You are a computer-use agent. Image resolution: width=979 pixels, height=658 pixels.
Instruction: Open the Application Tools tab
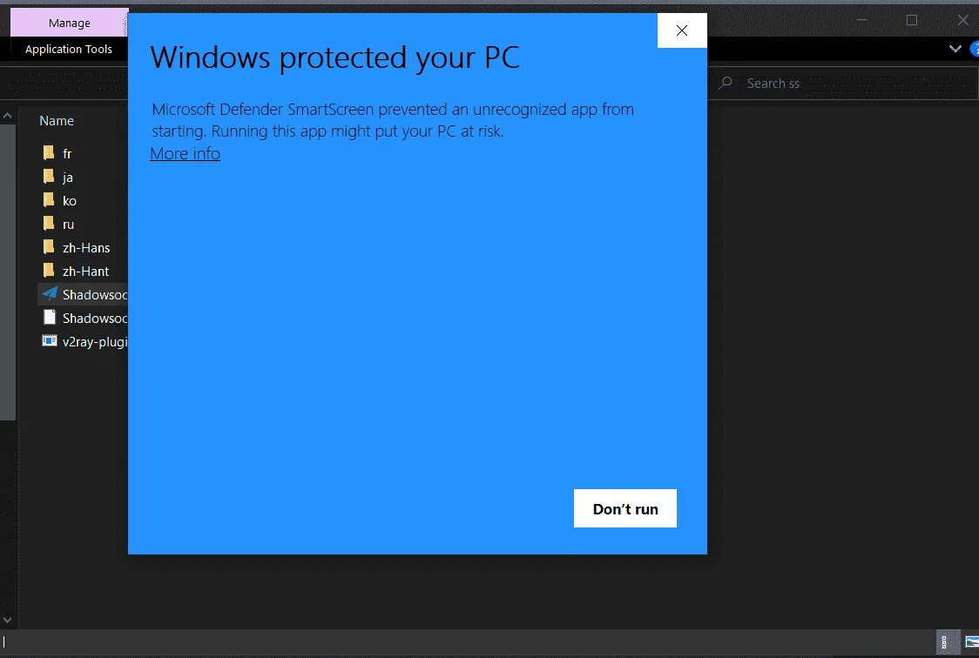(x=69, y=50)
